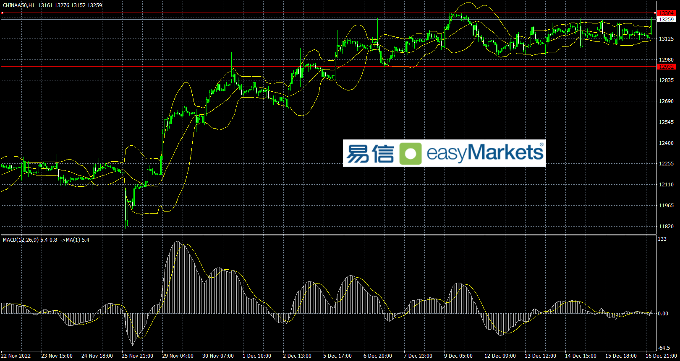The width and height of the screenshot is (680, 361).
Task: Click the current price tag 13259
Action: (666, 19)
